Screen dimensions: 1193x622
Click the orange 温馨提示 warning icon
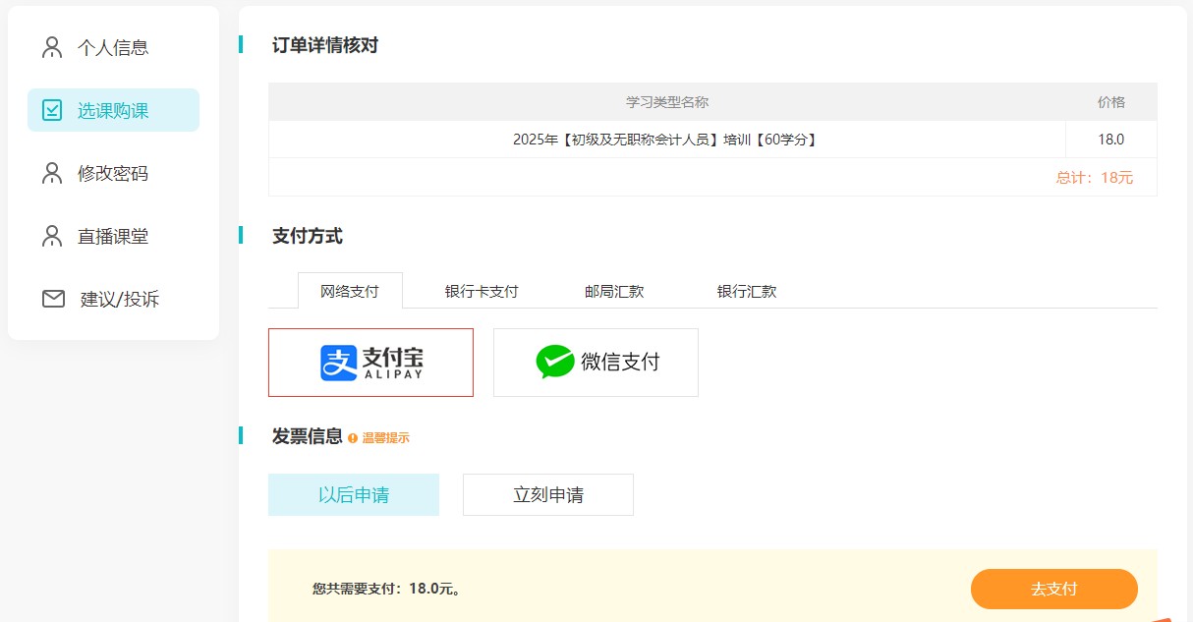pos(353,438)
